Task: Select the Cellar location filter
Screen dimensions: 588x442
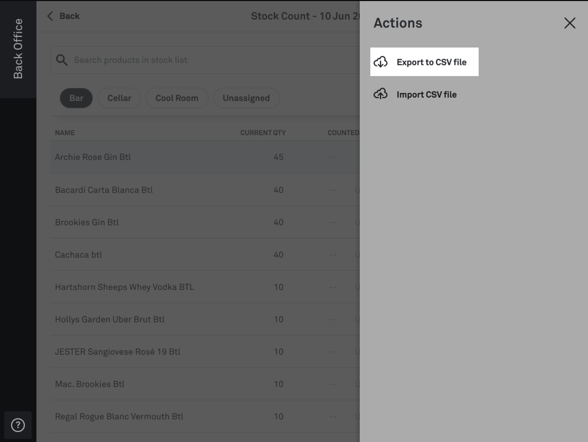Action: (x=119, y=98)
